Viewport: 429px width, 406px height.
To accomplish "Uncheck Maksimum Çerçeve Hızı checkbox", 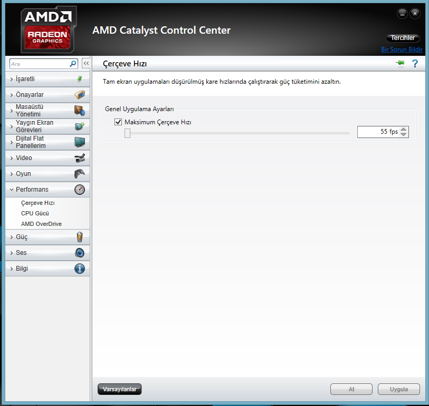I will click(x=118, y=122).
